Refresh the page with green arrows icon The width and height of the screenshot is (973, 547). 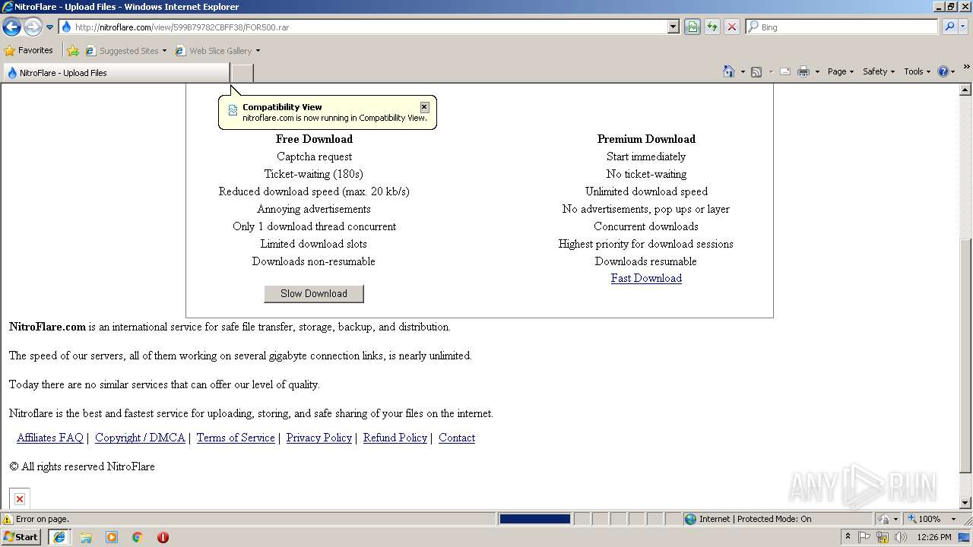point(712,27)
